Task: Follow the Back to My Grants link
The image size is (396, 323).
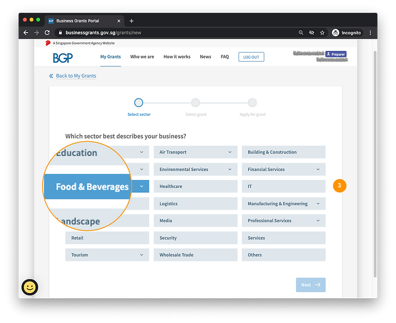Action: pyautogui.click(x=76, y=76)
